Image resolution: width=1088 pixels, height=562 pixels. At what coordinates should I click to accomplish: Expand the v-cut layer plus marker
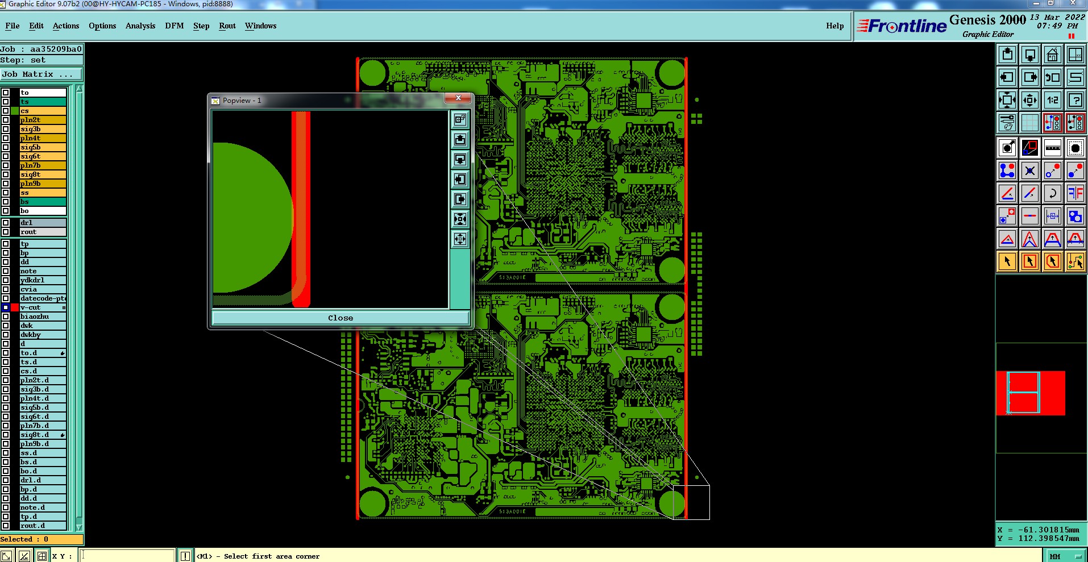point(64,307)
